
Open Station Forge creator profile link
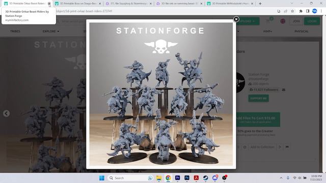(258, 74)
